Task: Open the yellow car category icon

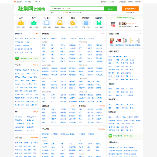Action: coord(60,23)
